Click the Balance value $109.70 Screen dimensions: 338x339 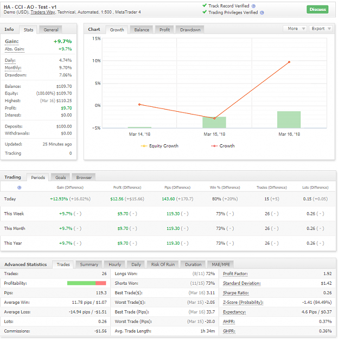[x=64, y=86]
